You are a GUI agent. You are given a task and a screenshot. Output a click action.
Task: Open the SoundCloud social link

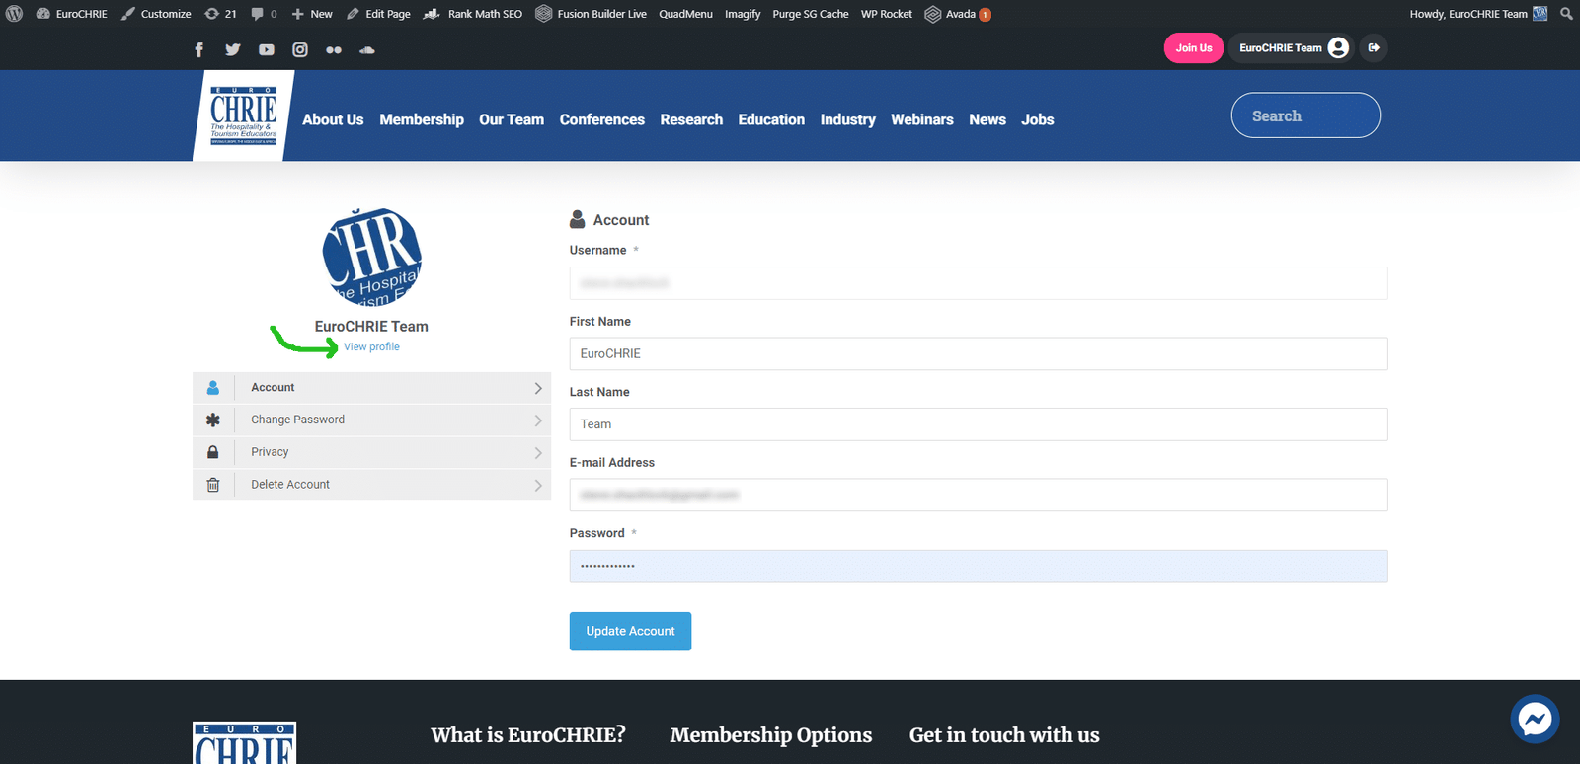[367, 49]
